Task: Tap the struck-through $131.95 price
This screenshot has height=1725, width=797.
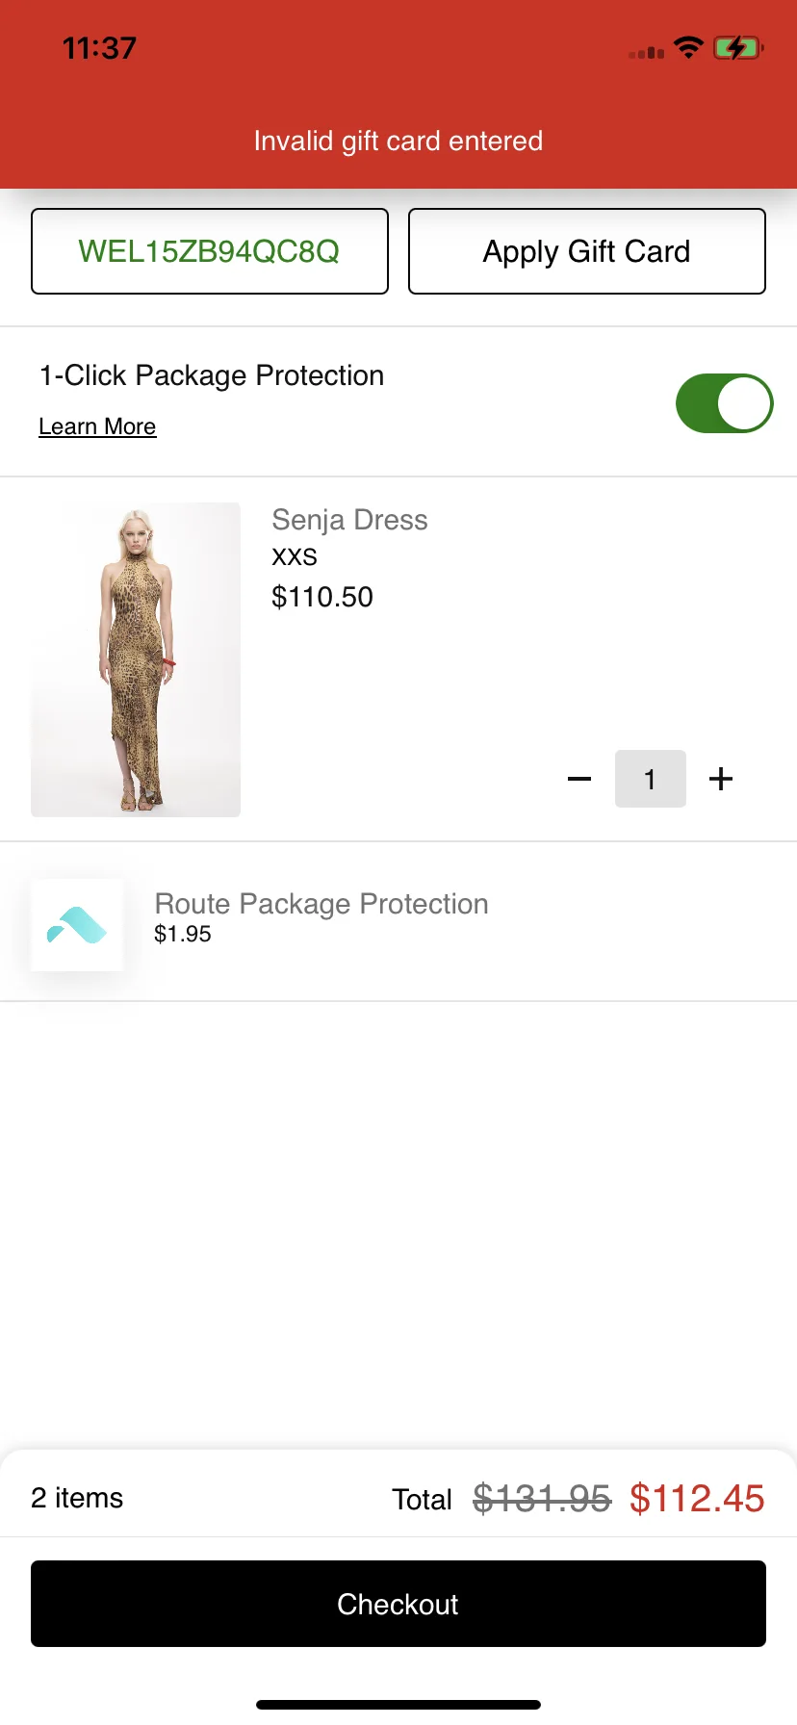Action: coord(542,1498)
